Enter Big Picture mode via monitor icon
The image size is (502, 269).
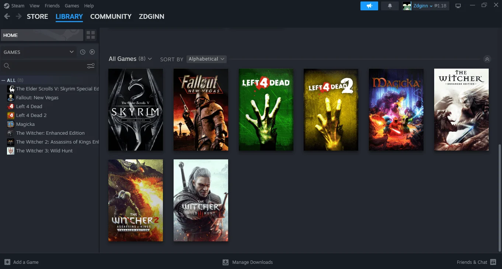pos(458,6)
